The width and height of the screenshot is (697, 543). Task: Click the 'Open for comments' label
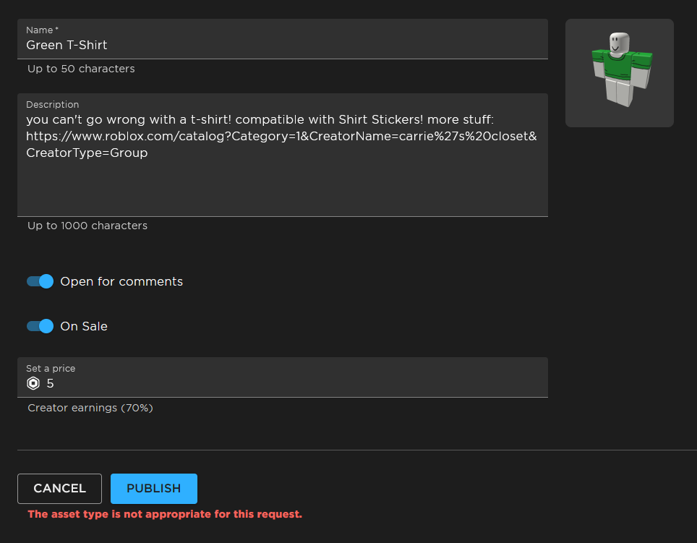point(121,282)
